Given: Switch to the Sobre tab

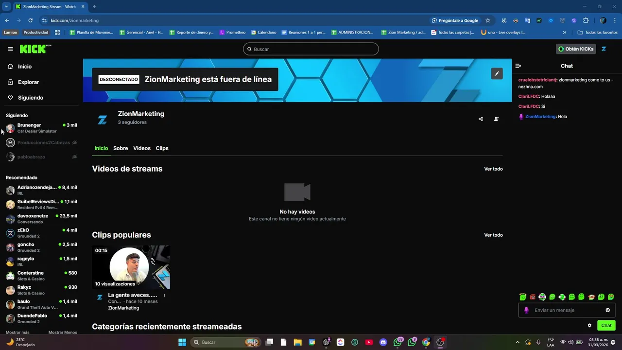Looking at the screenshot, I should (121, 148).
